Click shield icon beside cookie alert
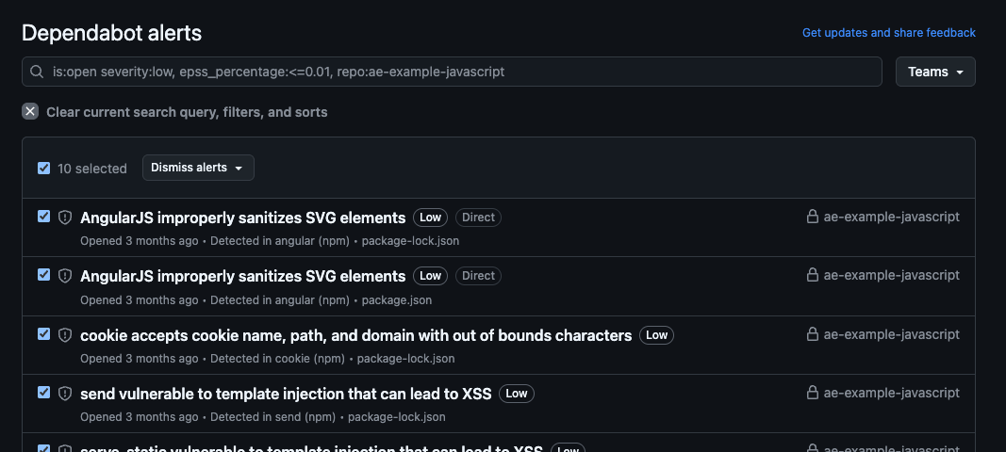Image resolution: width=1006 pixels, height=452 pixels. (65, 335)
